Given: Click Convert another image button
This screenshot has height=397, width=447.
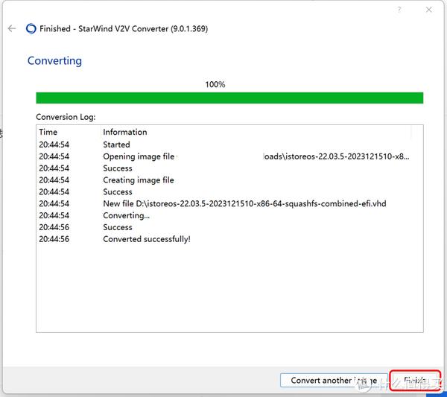Looking at the screenshot, I should (x=334, y=380).
